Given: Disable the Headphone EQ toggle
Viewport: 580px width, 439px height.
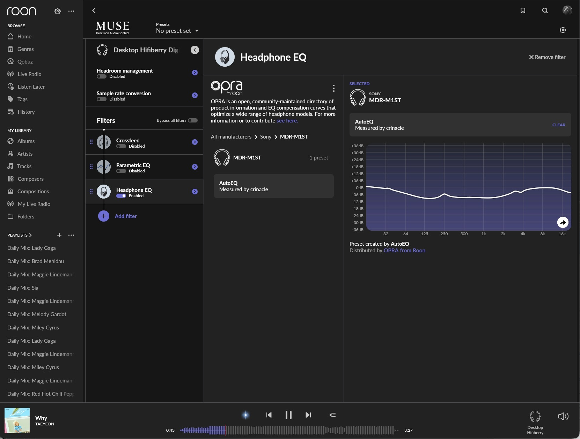Looking at the screenshot, I should [121, 196].
